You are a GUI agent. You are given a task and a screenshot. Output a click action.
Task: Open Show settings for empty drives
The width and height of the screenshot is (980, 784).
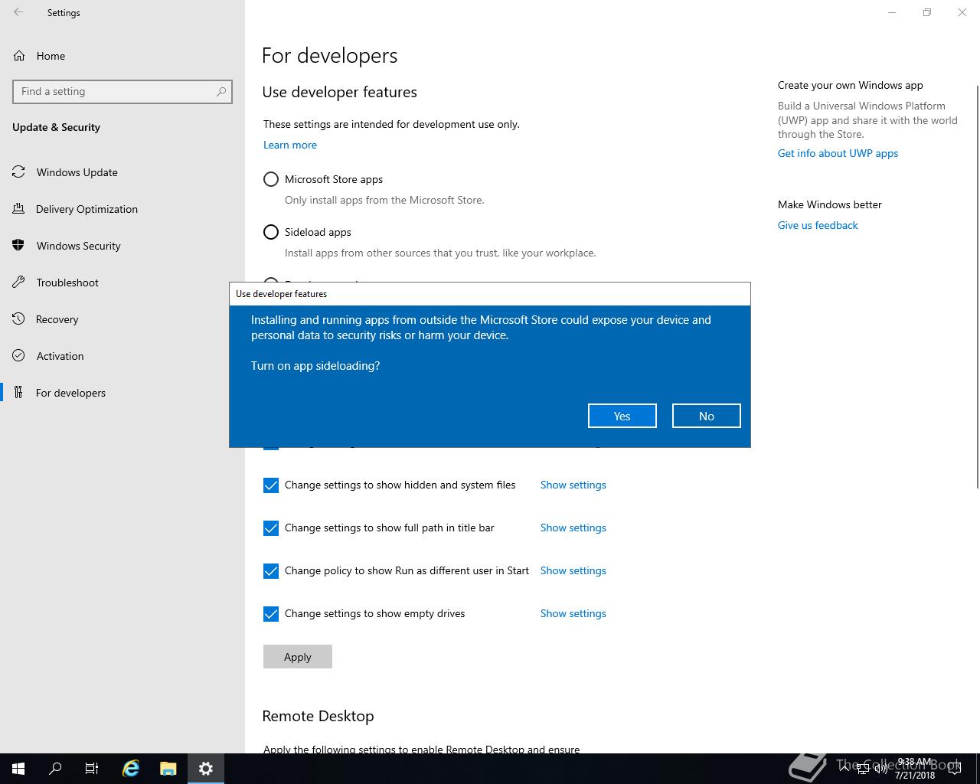coord(573,613)
